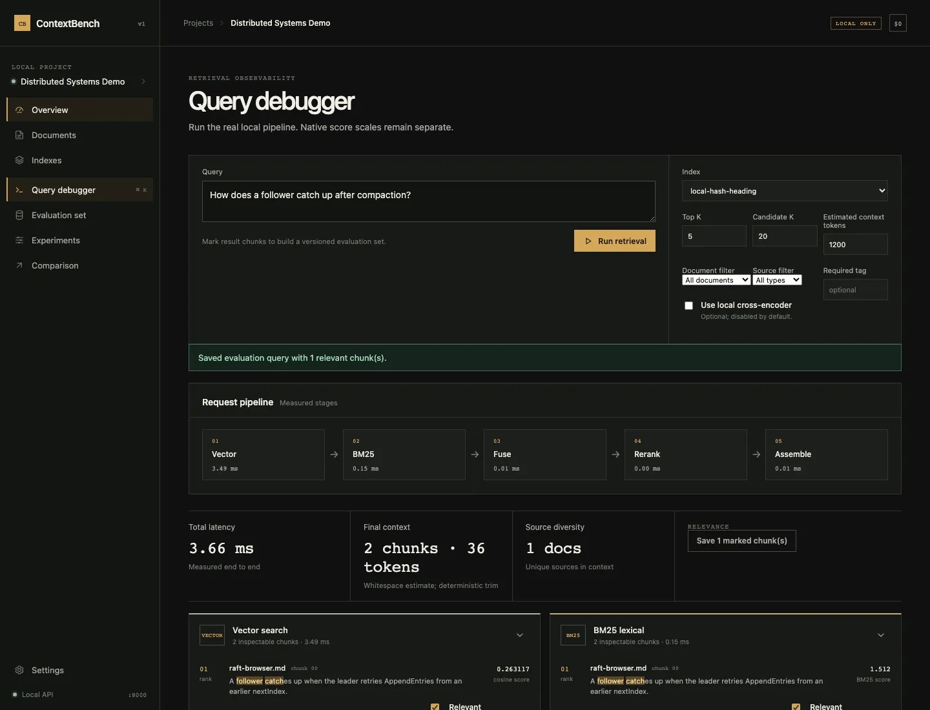
Task: Select Query debugger nav item
Action: pos(79,190)
